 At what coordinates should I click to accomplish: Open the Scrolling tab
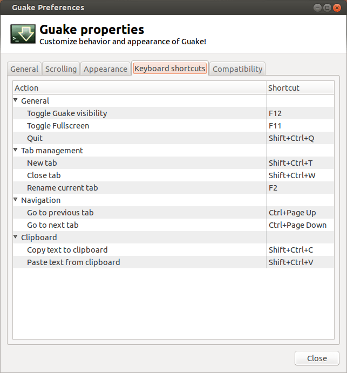click(61, 69)
